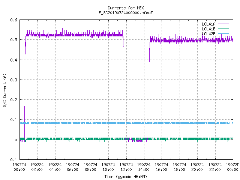Click the LCL42B legend label
Image resolution: width=240 pixels, height=180 pixels.
(x=208, y=34)
